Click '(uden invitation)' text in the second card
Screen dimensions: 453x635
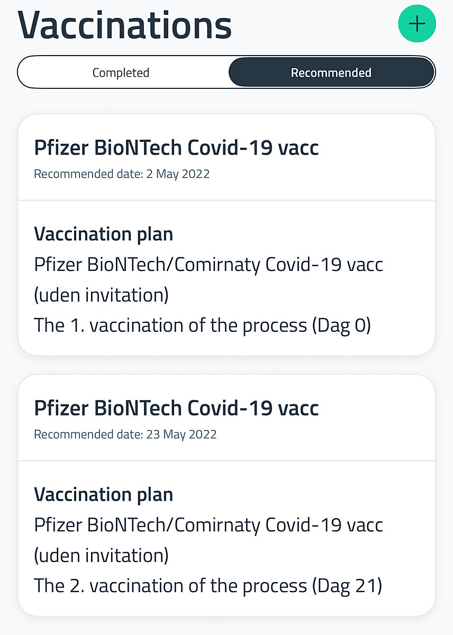[x=101, y=555]
